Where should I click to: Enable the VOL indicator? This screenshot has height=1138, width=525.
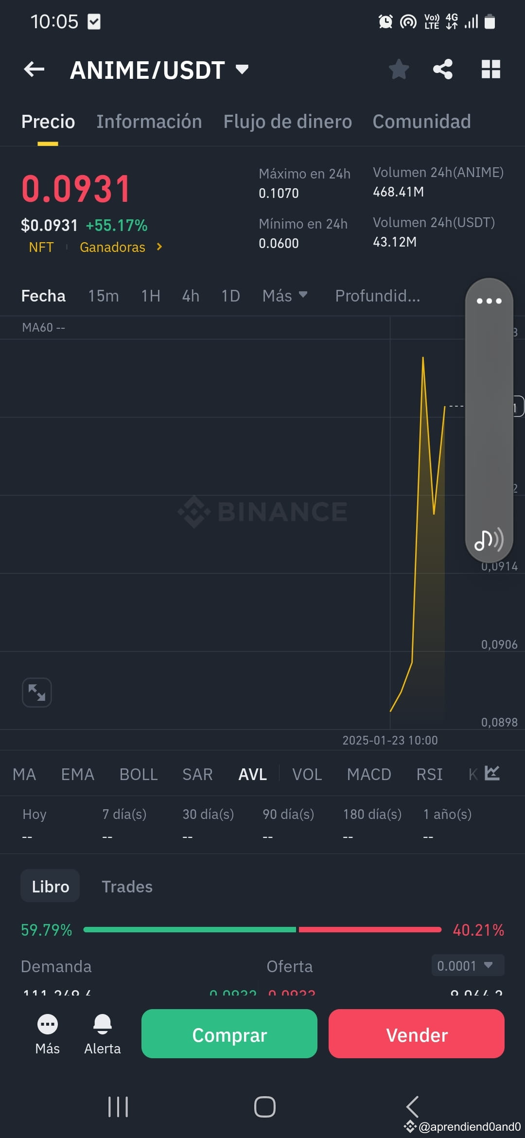(307, 774)
